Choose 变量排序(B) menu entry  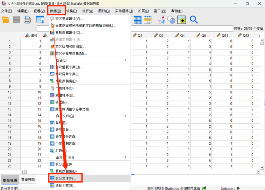pyautogui.click(x=90, y=95)
